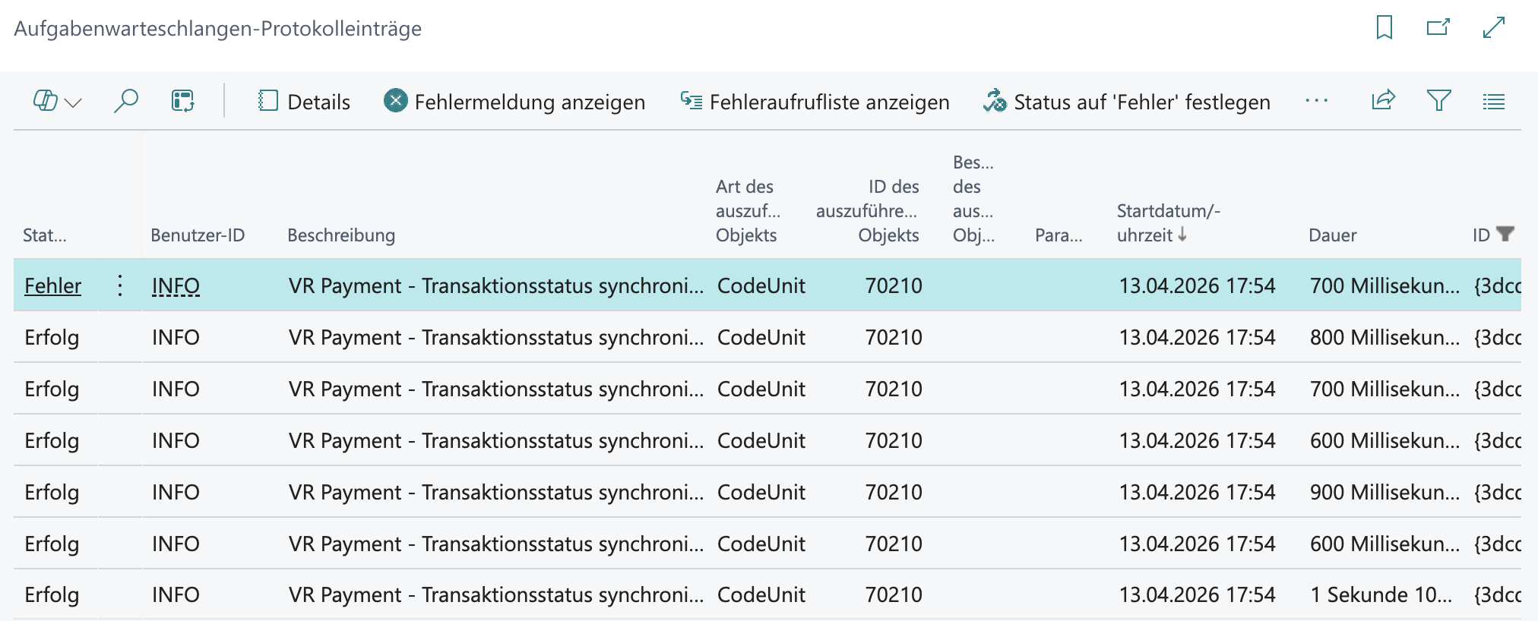
Task: Open the edit-list-in-Excel view icon
Action: click(x=182, y=101)
